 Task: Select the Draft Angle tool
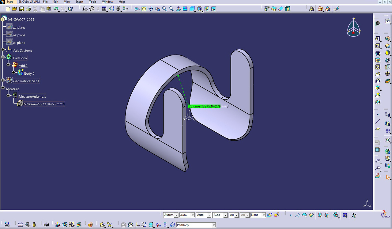point(387,53)
